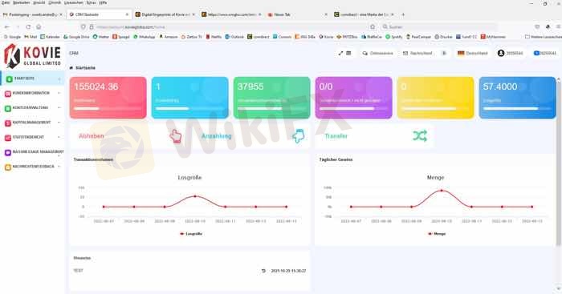Viewport: 562px width, 294px height.
Task: Toggle the Losgröße legend series marker
Action: tap(181, 234)
